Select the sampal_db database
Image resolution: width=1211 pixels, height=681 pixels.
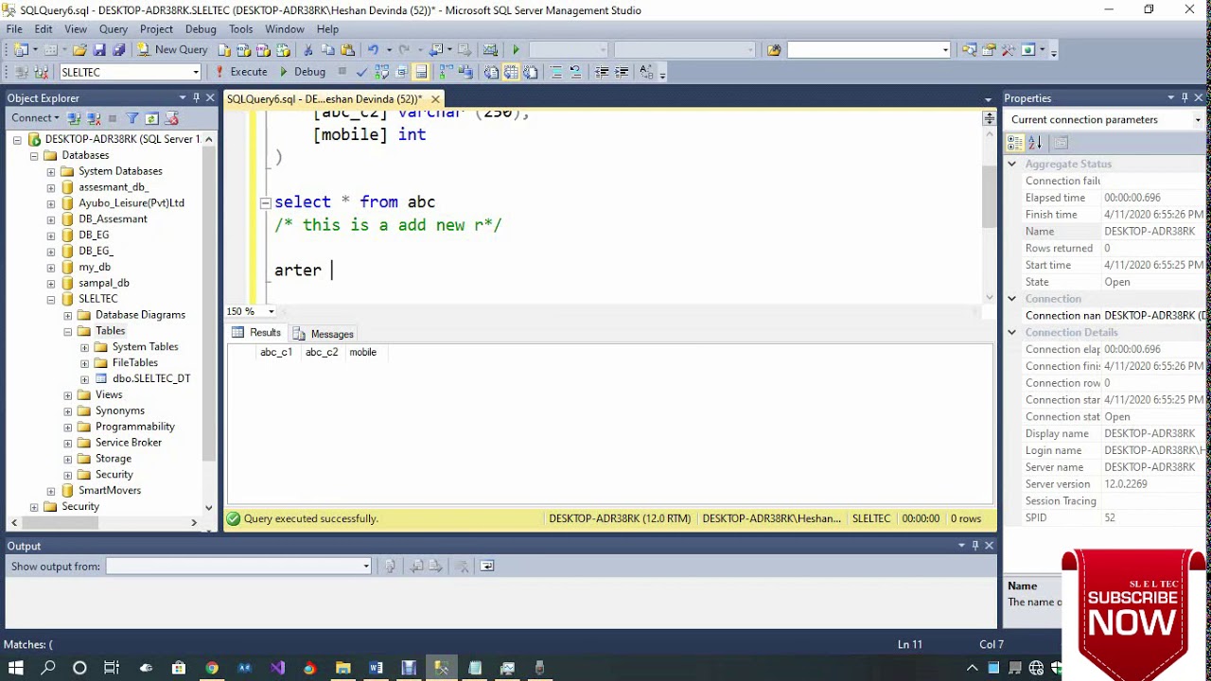[103, 283]
